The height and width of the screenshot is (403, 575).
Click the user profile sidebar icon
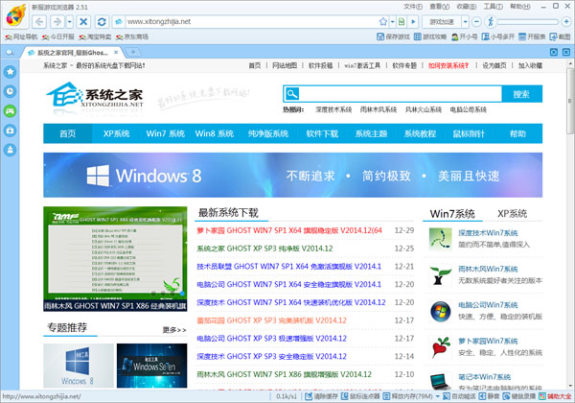click(x=10, y=150)
